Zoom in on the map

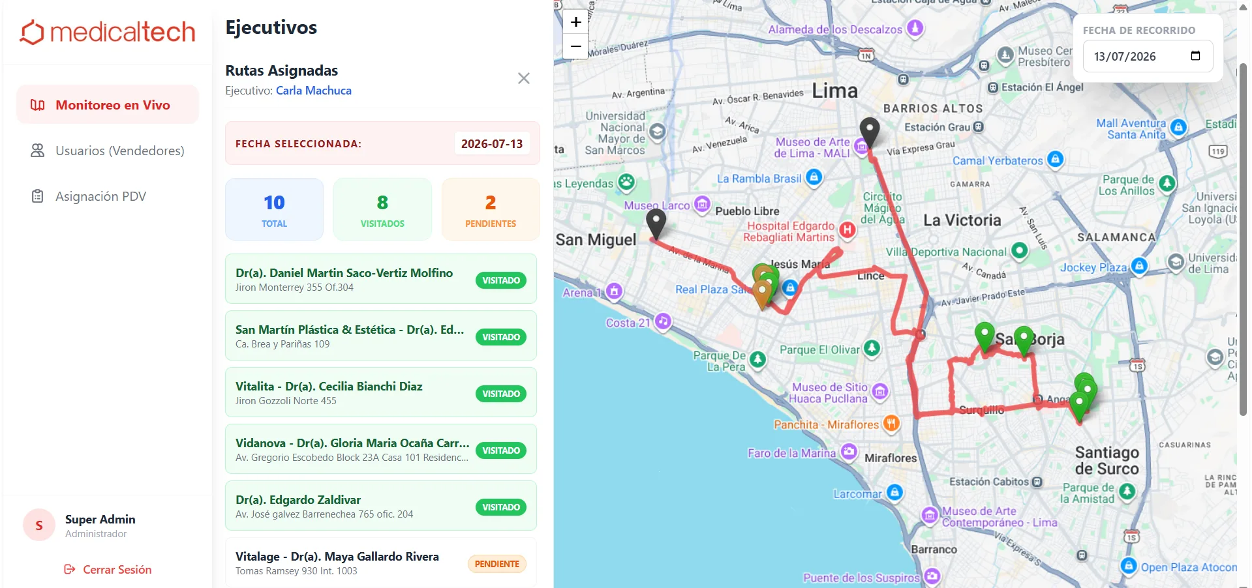[x=575, y=22]
